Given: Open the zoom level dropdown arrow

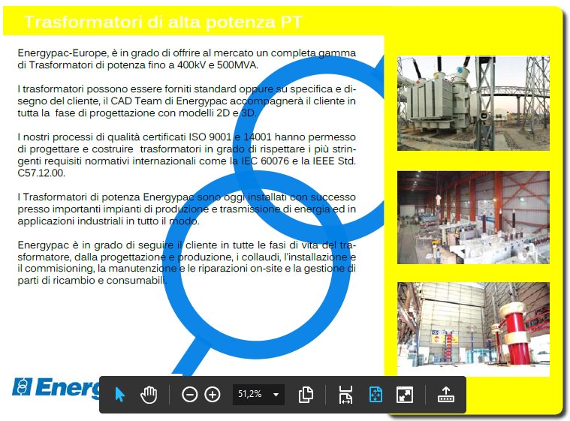Looking at the screenshot, I should [x=276, y=395].
